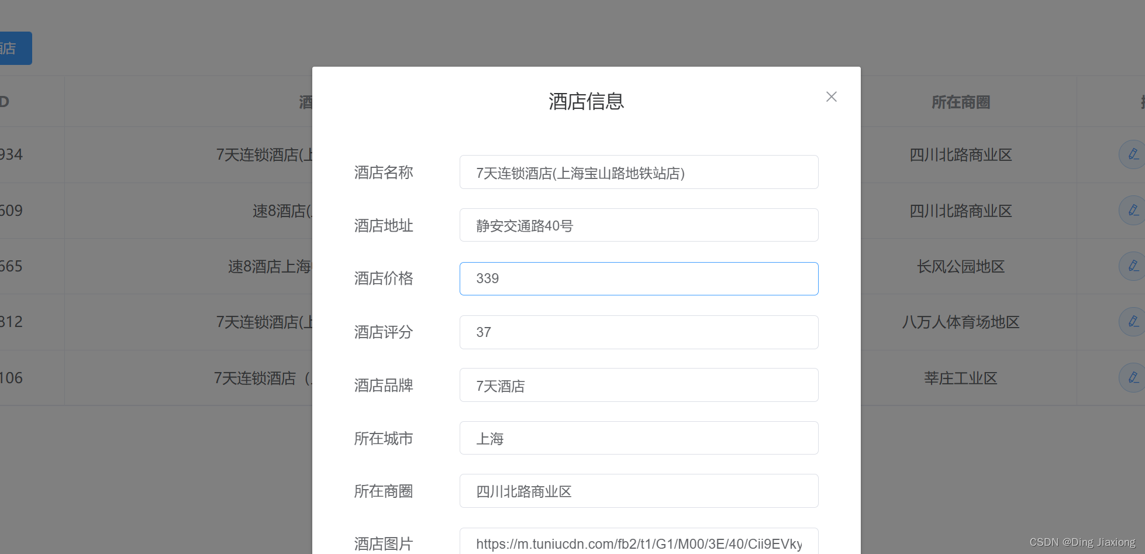Focus the 所在商圈 input with 四川北路商业区
Image resolution: width=1145 pixels, height=554 pixels.
[x=639, y=491]
